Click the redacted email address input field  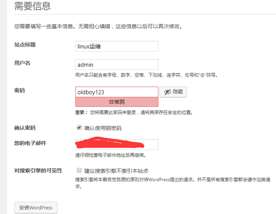[x=116, y=145]
